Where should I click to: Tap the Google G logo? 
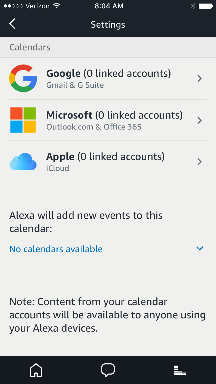23,78
